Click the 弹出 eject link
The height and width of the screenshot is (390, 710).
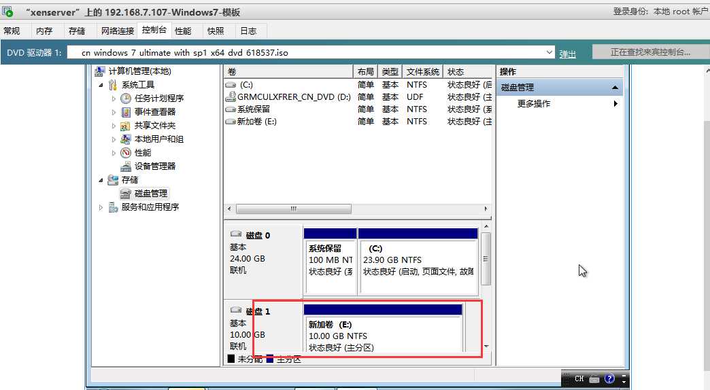567,54
